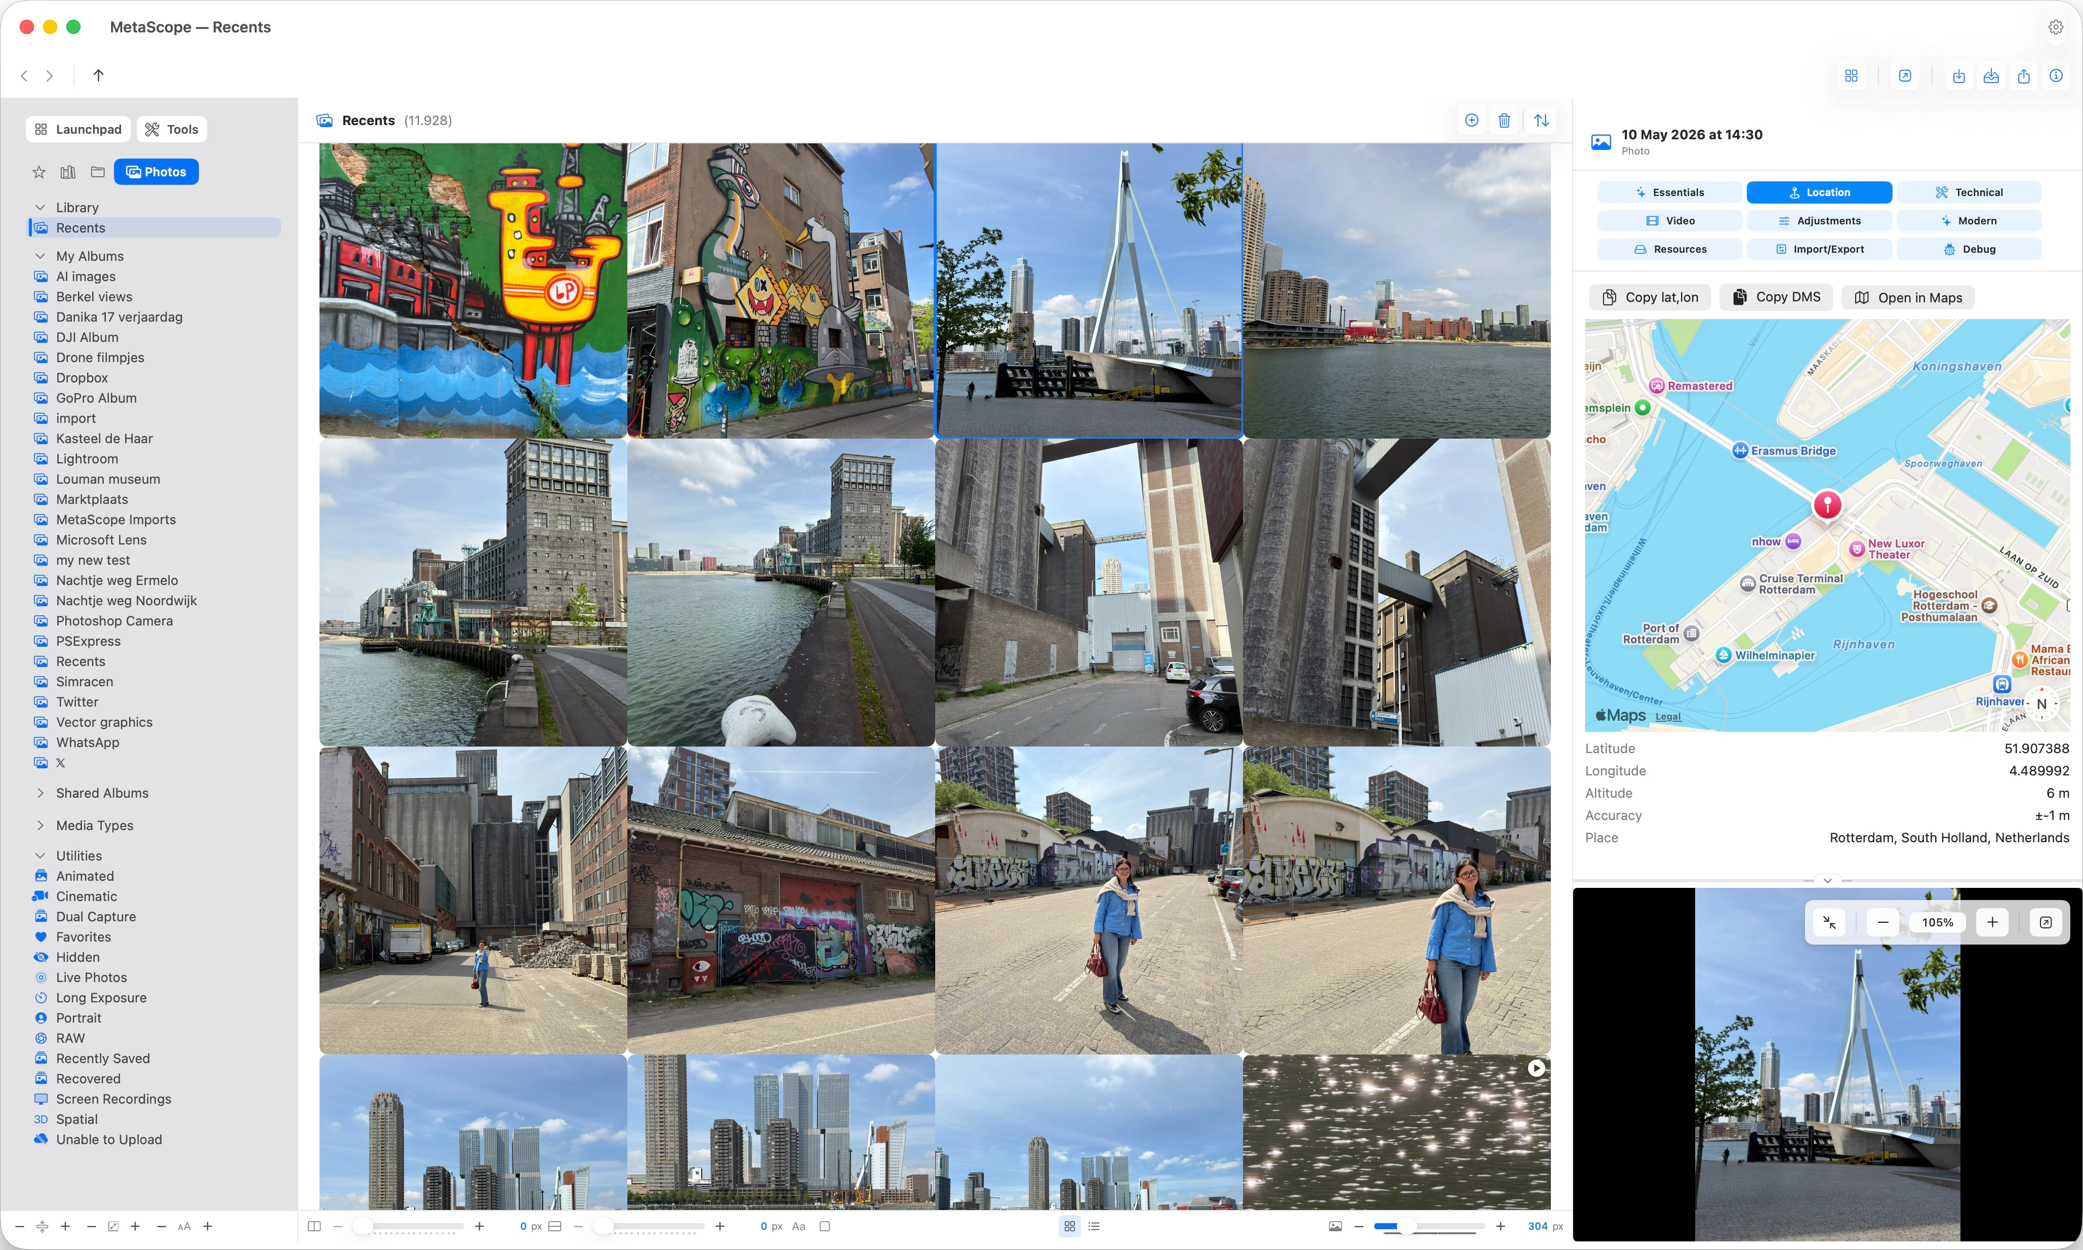Toggle the info inspector icon

2055,76
